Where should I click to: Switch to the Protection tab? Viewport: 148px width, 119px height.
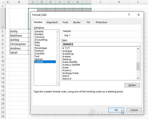pyautogui.click(x=101, y=22)
